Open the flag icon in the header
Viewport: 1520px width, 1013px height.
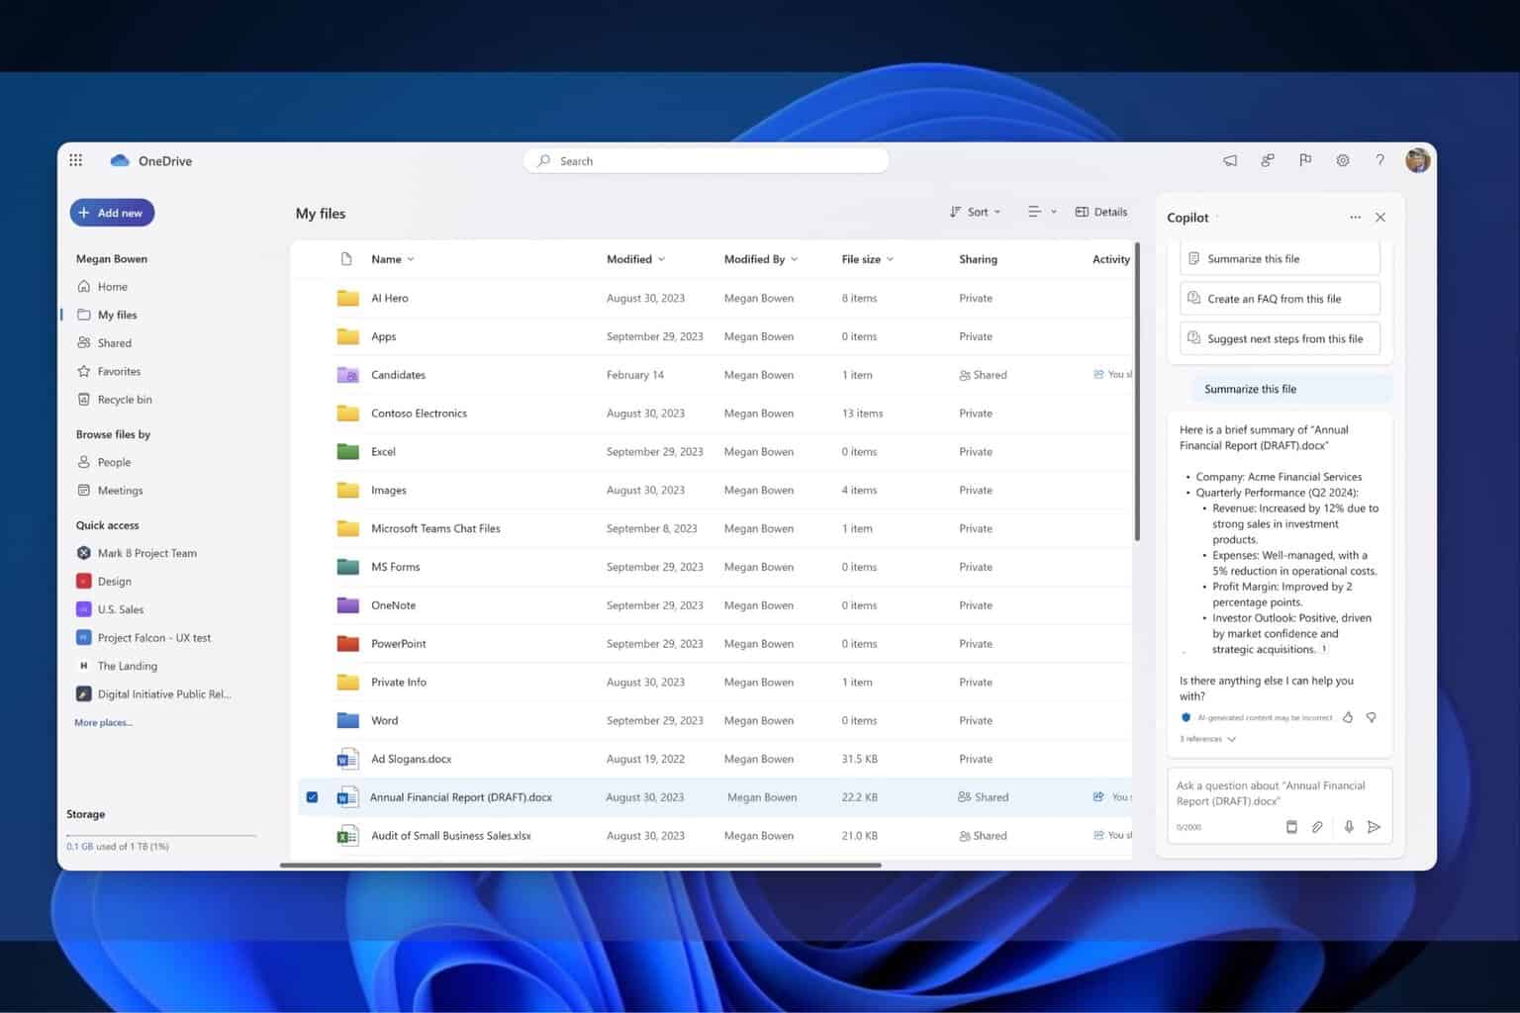(x=1305, y=160)
